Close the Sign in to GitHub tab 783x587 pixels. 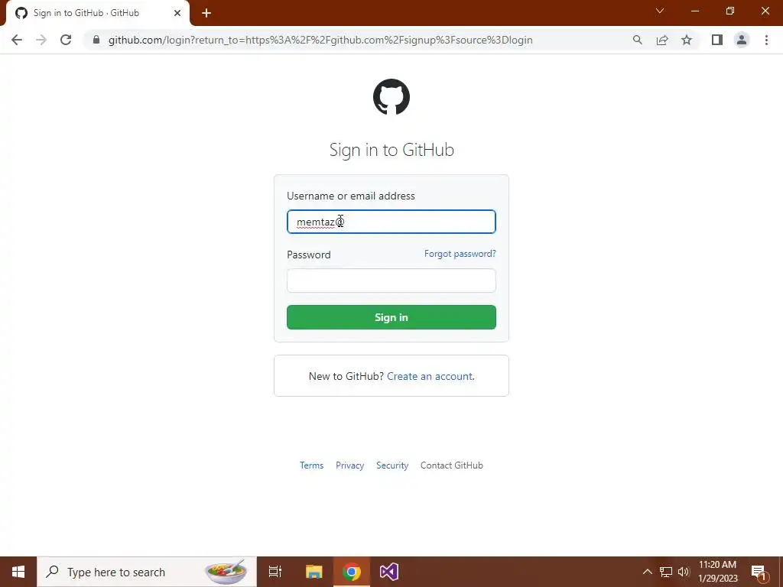click(177, 13)
